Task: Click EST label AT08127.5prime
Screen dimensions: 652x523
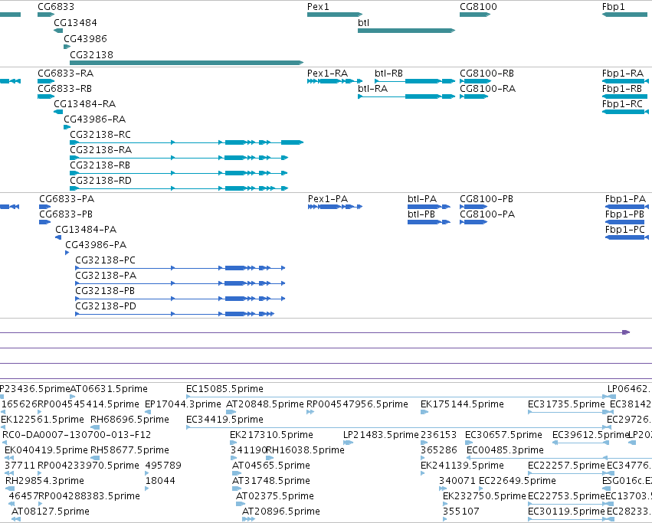Action: (51, 512)
